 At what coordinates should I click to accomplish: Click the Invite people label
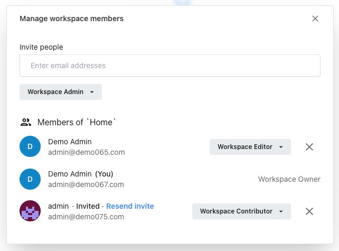pos(41,47)
